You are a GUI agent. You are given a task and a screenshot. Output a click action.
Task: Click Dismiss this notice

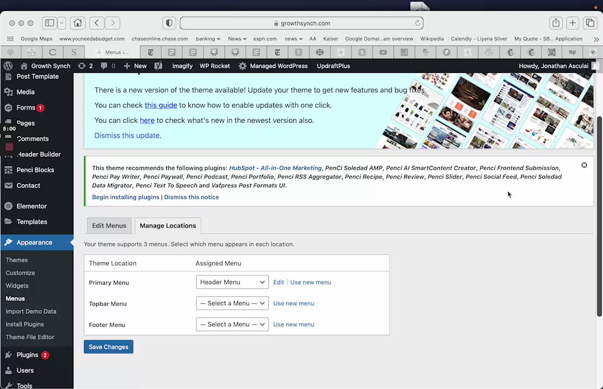pyautogui.click(x=192, y=197)
